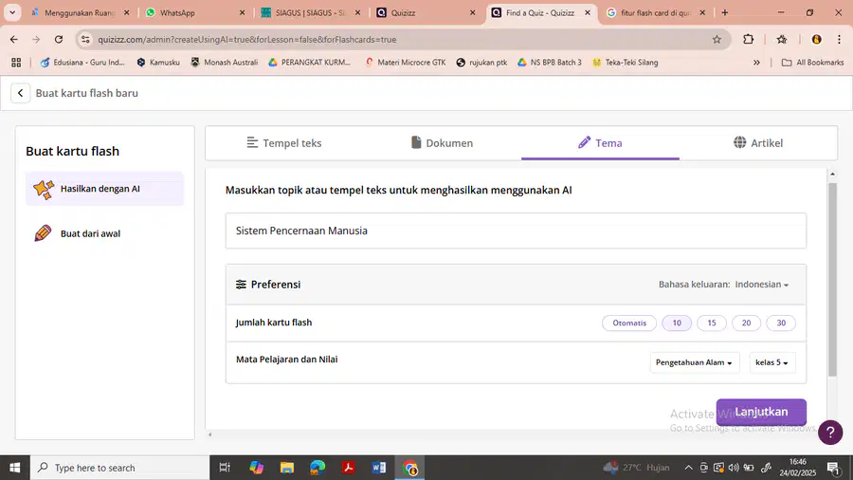
Task: Open the Chrome three-dot menu
Action: (x=840, y=39)
